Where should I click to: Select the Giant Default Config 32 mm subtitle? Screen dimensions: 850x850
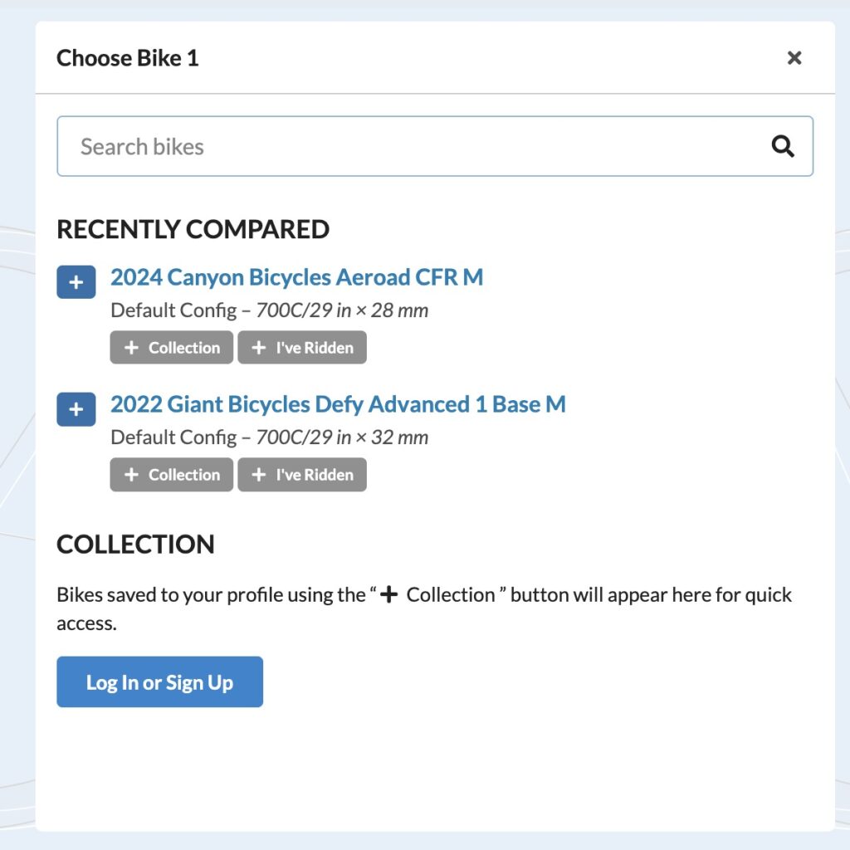click(270, 437)
